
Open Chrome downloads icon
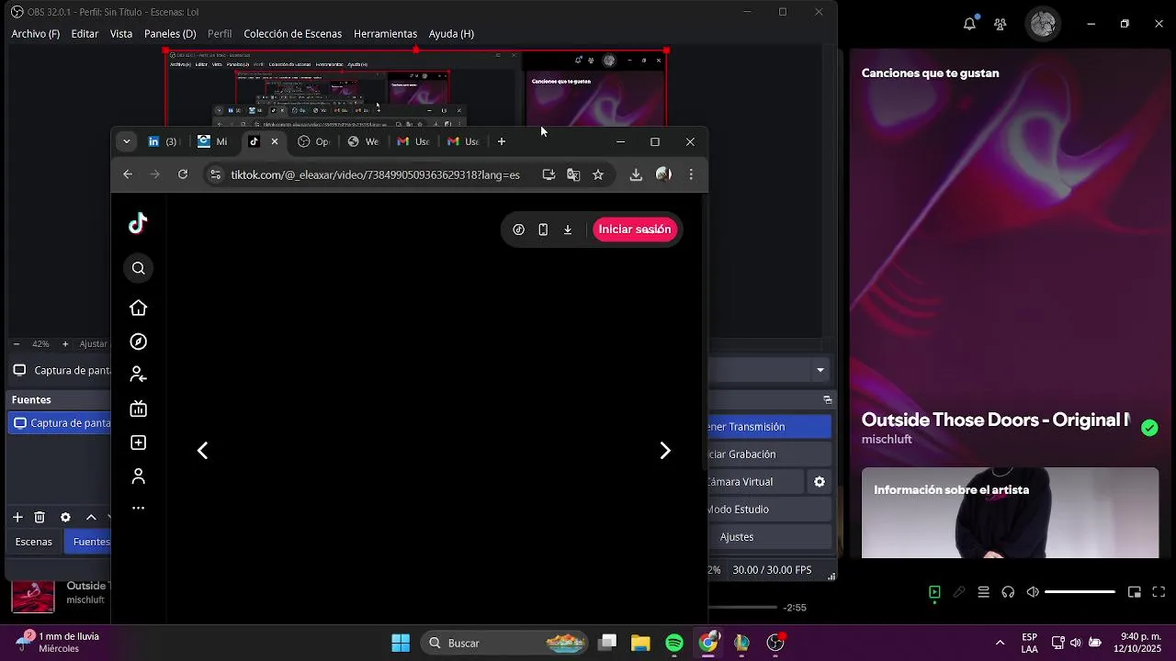(636, 174)
